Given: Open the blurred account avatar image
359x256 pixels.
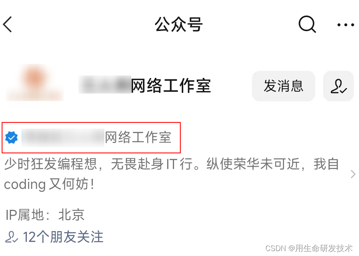Looking at the screenshot, I should (35, 83).
